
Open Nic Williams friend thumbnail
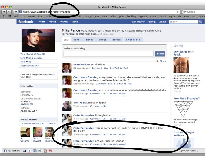pyautogui.click(x=25, y=132)
